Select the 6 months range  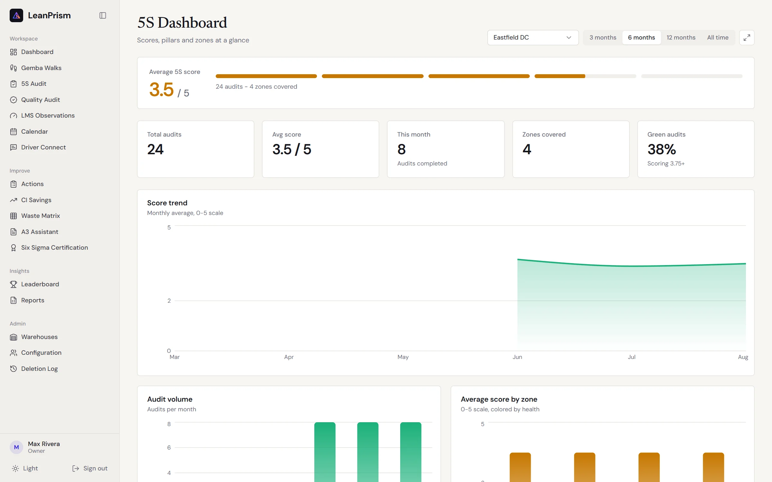click(x=641, y=38)
